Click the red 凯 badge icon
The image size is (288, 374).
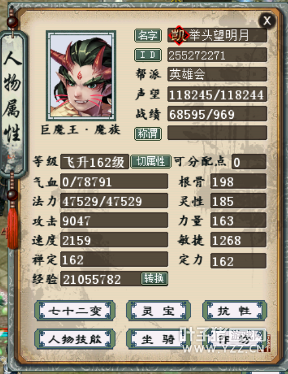tap(179, 35)
